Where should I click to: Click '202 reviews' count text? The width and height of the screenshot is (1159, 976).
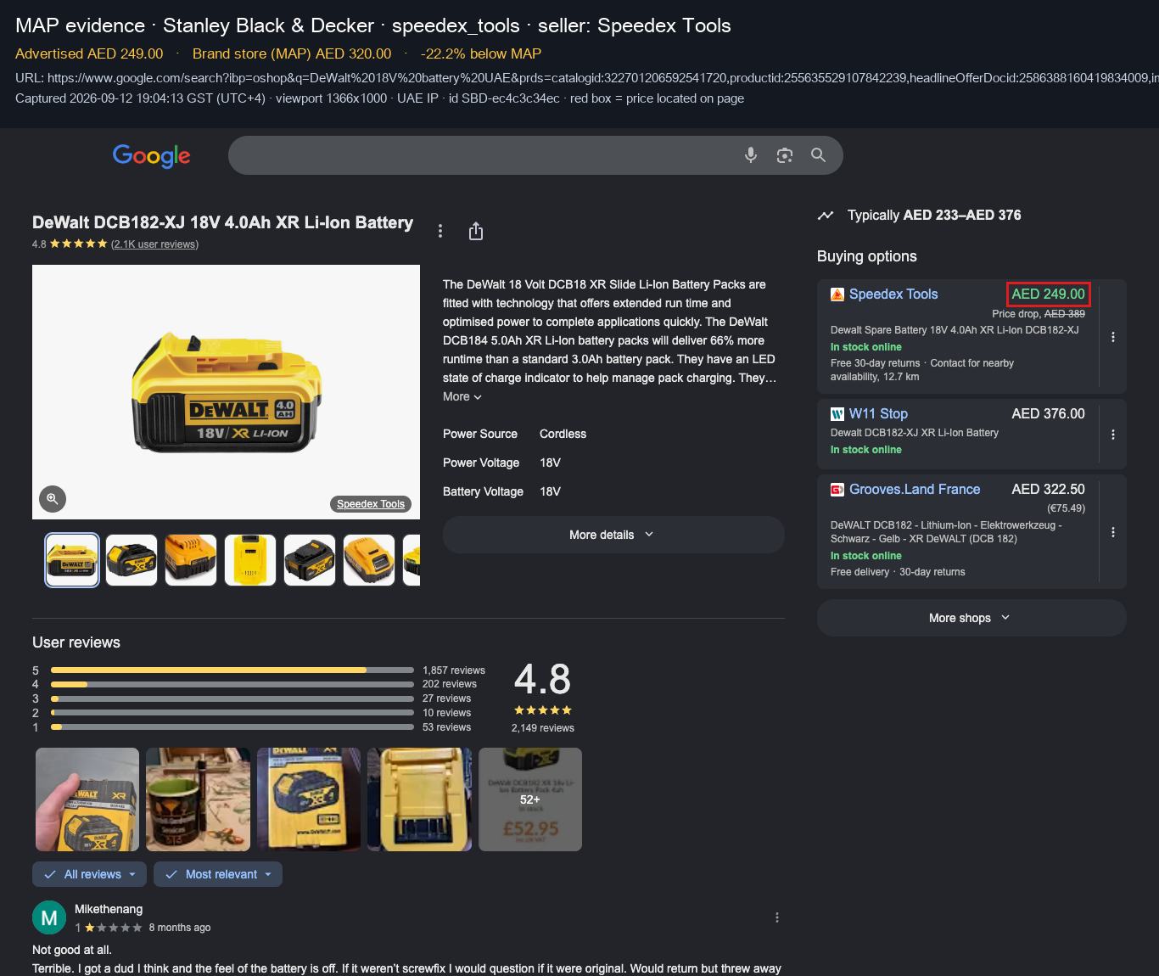(x=450, y=684)
